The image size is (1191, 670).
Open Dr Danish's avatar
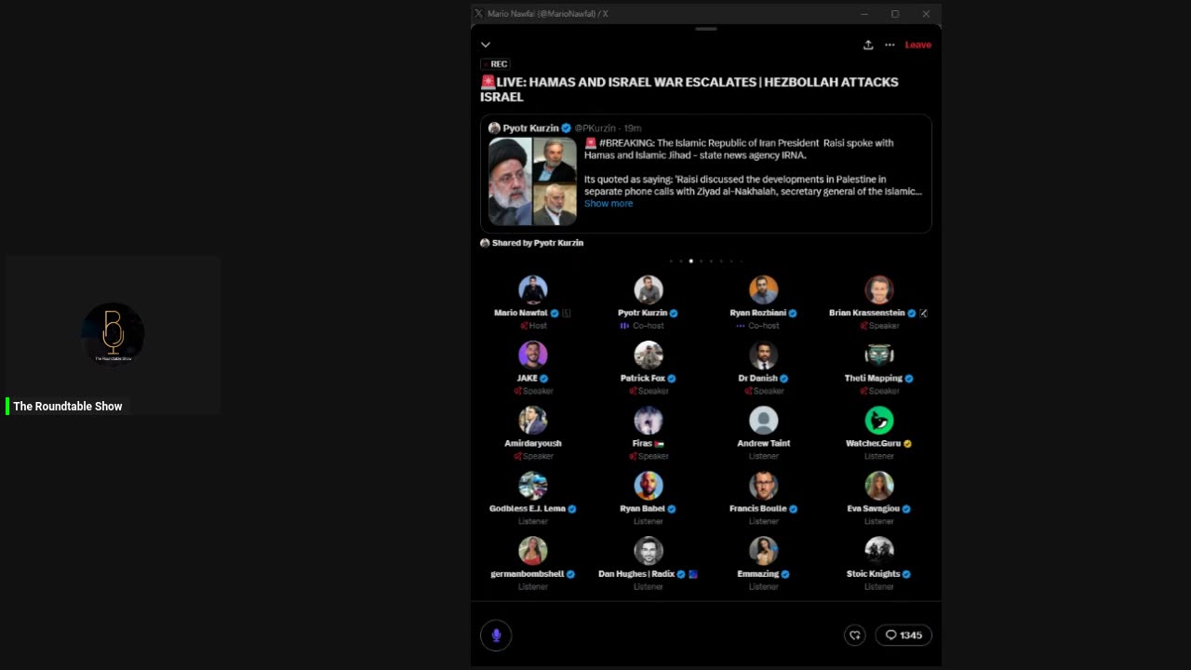click(764, 355)
